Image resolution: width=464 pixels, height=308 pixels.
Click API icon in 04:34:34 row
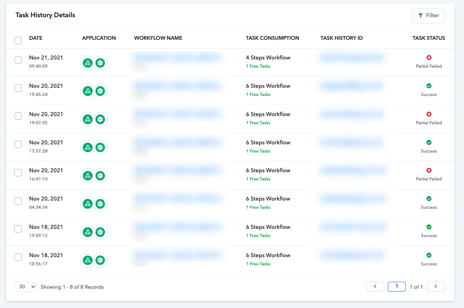coord(100,204)
